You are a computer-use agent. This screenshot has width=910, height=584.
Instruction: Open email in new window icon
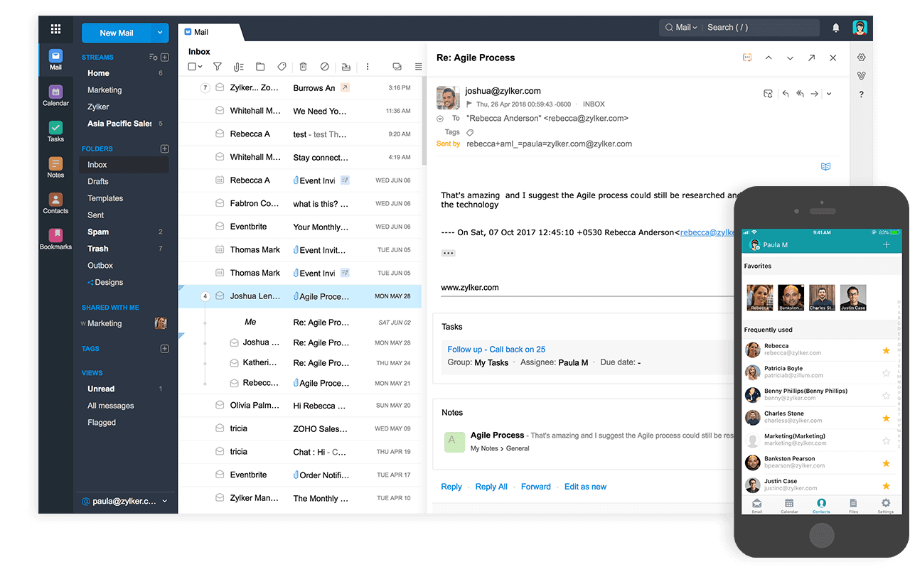811,58
